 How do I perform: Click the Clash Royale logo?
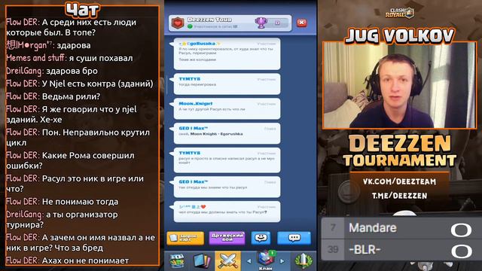[x=400, y=13]
